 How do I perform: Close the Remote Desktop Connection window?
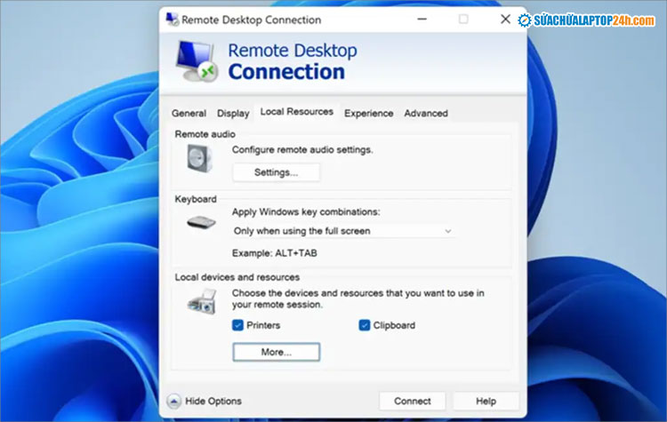(505, 20)
